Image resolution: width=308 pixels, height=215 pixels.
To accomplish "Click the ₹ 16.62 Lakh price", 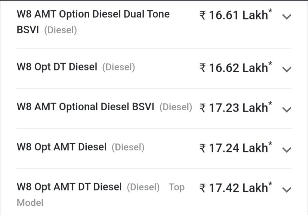I will 236,68.
